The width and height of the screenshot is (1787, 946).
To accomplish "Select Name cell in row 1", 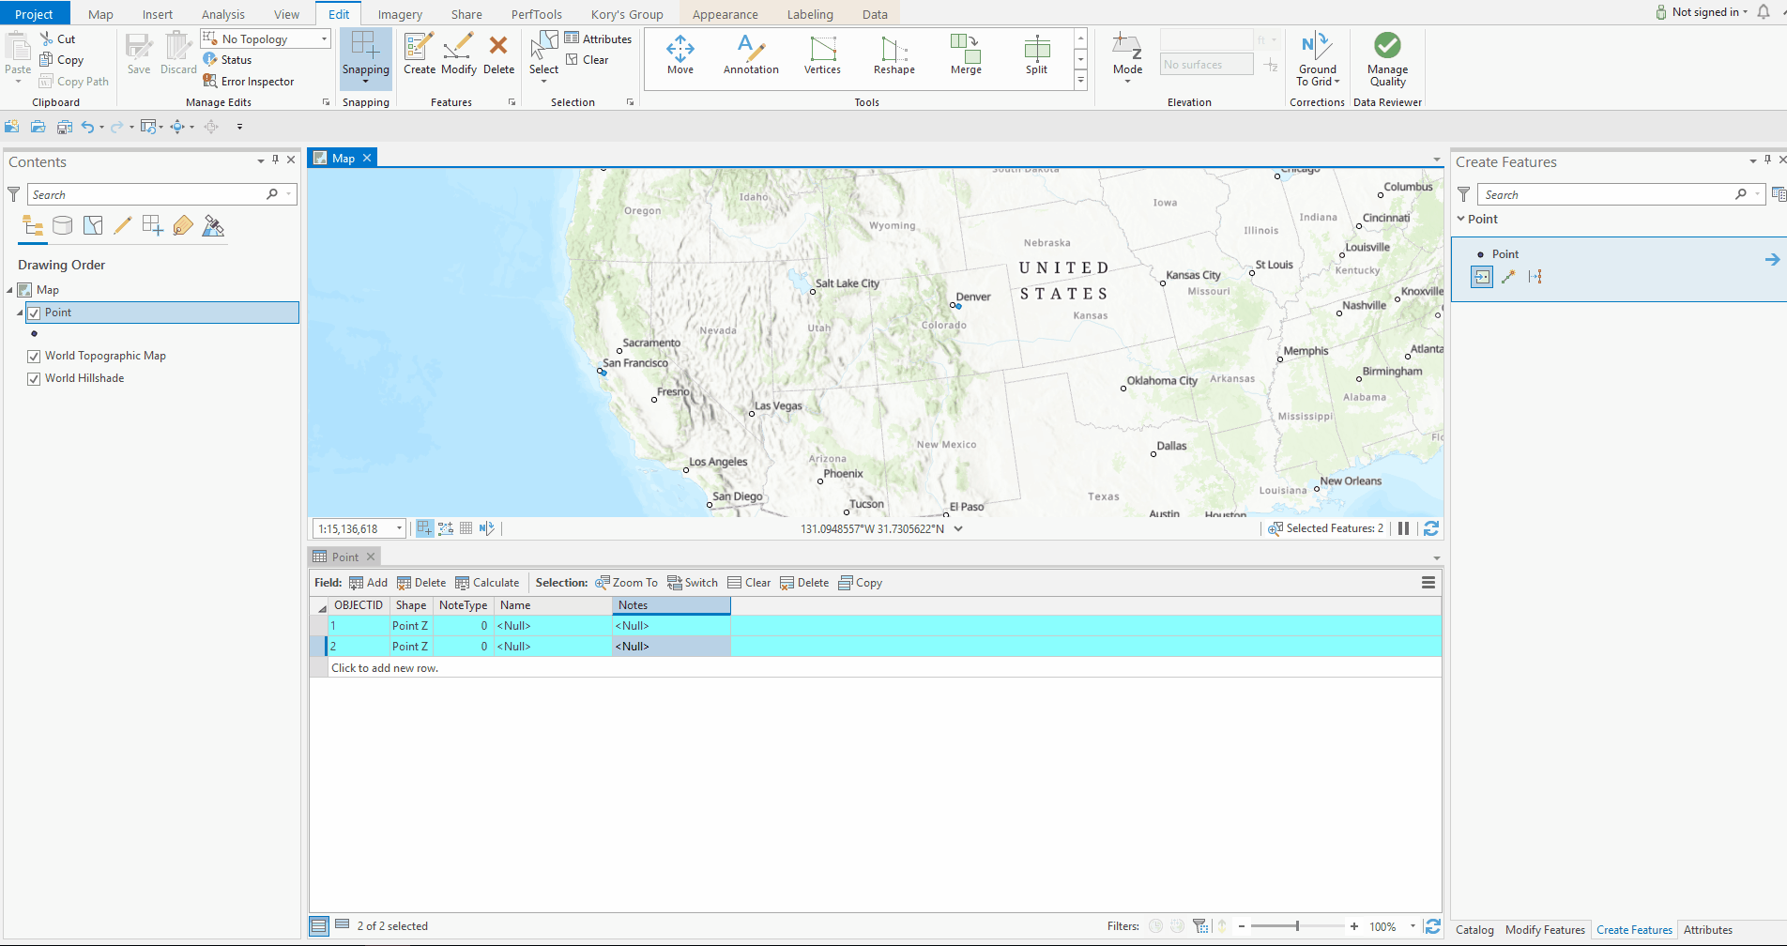I will [x=552, y=626].
